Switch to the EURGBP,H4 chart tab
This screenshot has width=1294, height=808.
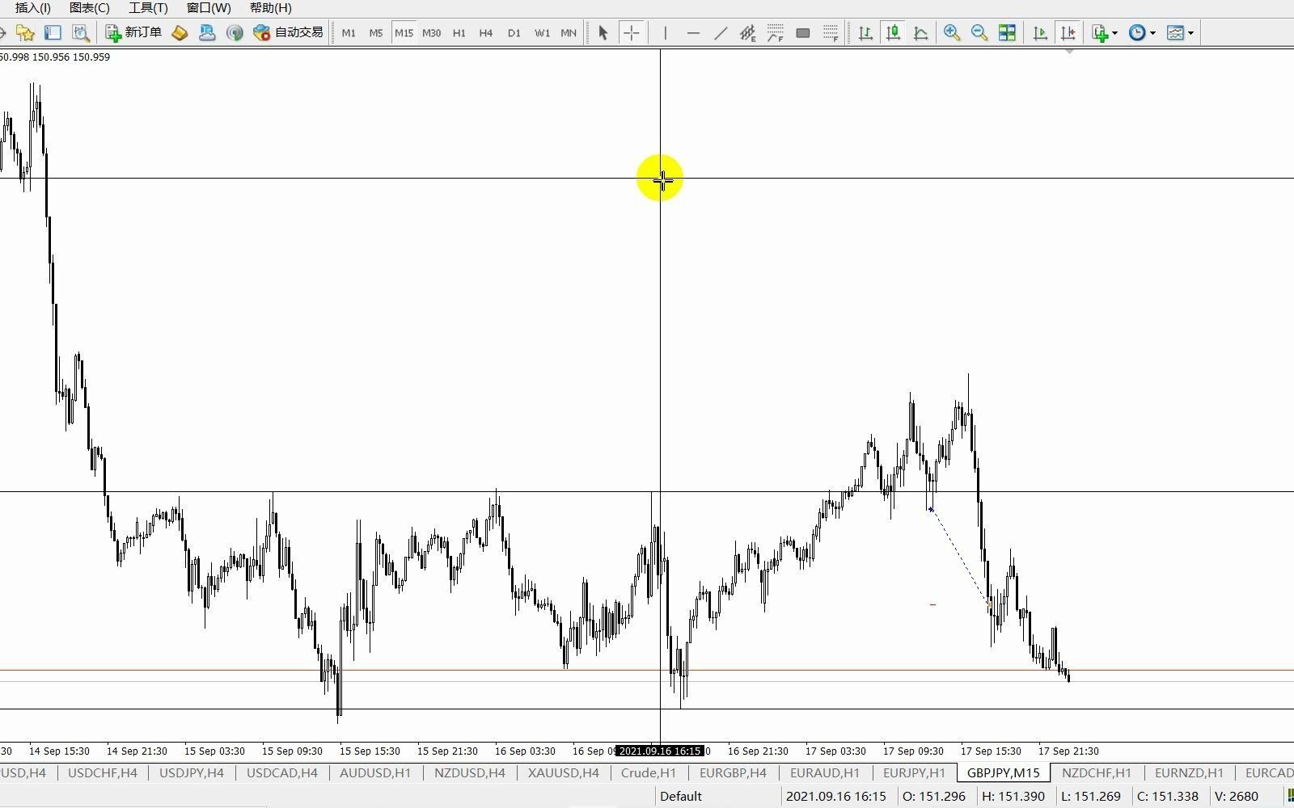(x=733, y=773)
